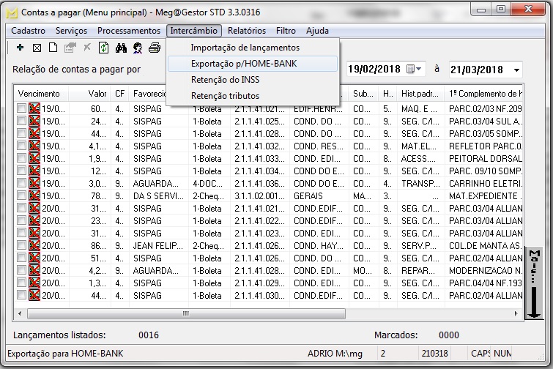The height and width of the screenshot is (369, 553).
Task: Check the box for the DA S SERVI row
Action: (22, 195)
